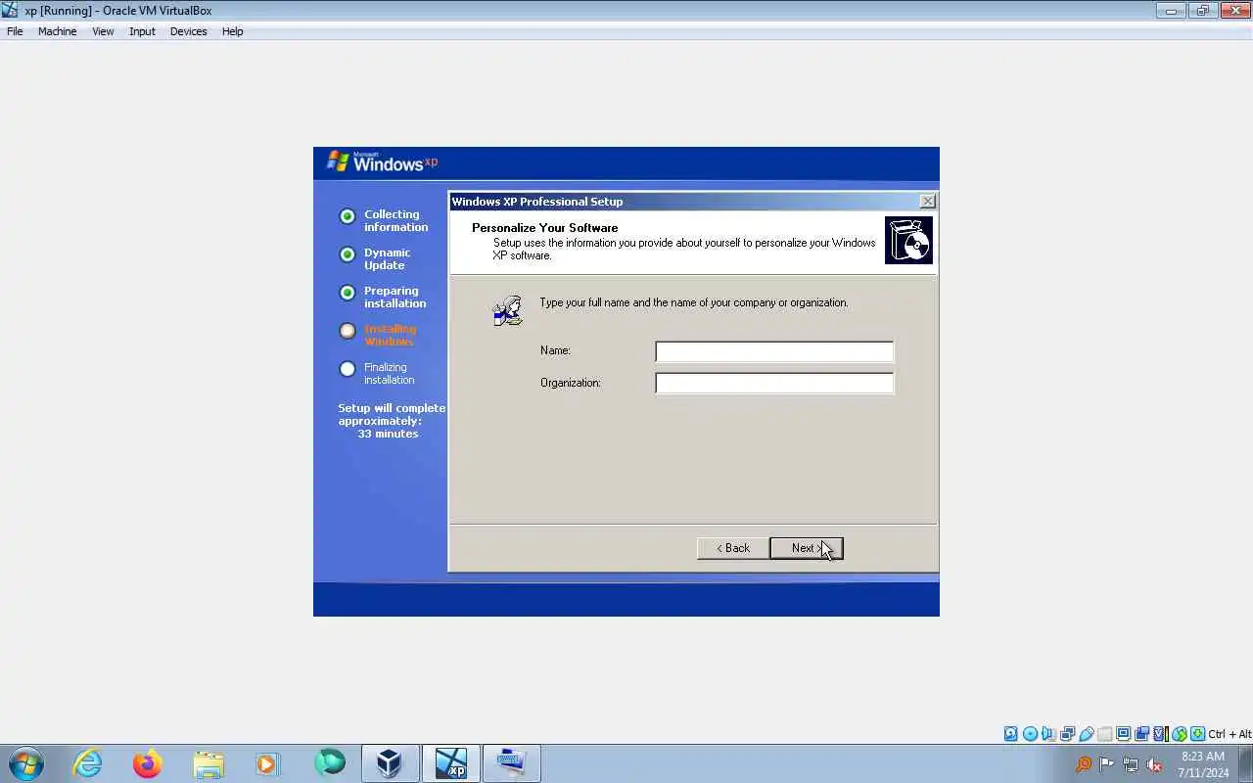Click the display monitor indicator icon
The width and height of the screenshot is (1253, 783).
1123,734
